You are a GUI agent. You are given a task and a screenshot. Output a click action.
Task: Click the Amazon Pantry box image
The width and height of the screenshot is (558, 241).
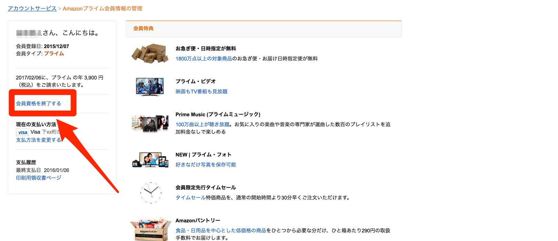pyautogui.click(x=151, y=229)
